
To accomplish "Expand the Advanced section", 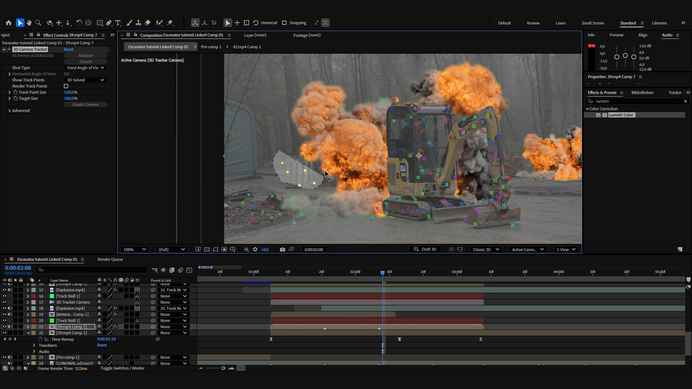I will [10, 111].
